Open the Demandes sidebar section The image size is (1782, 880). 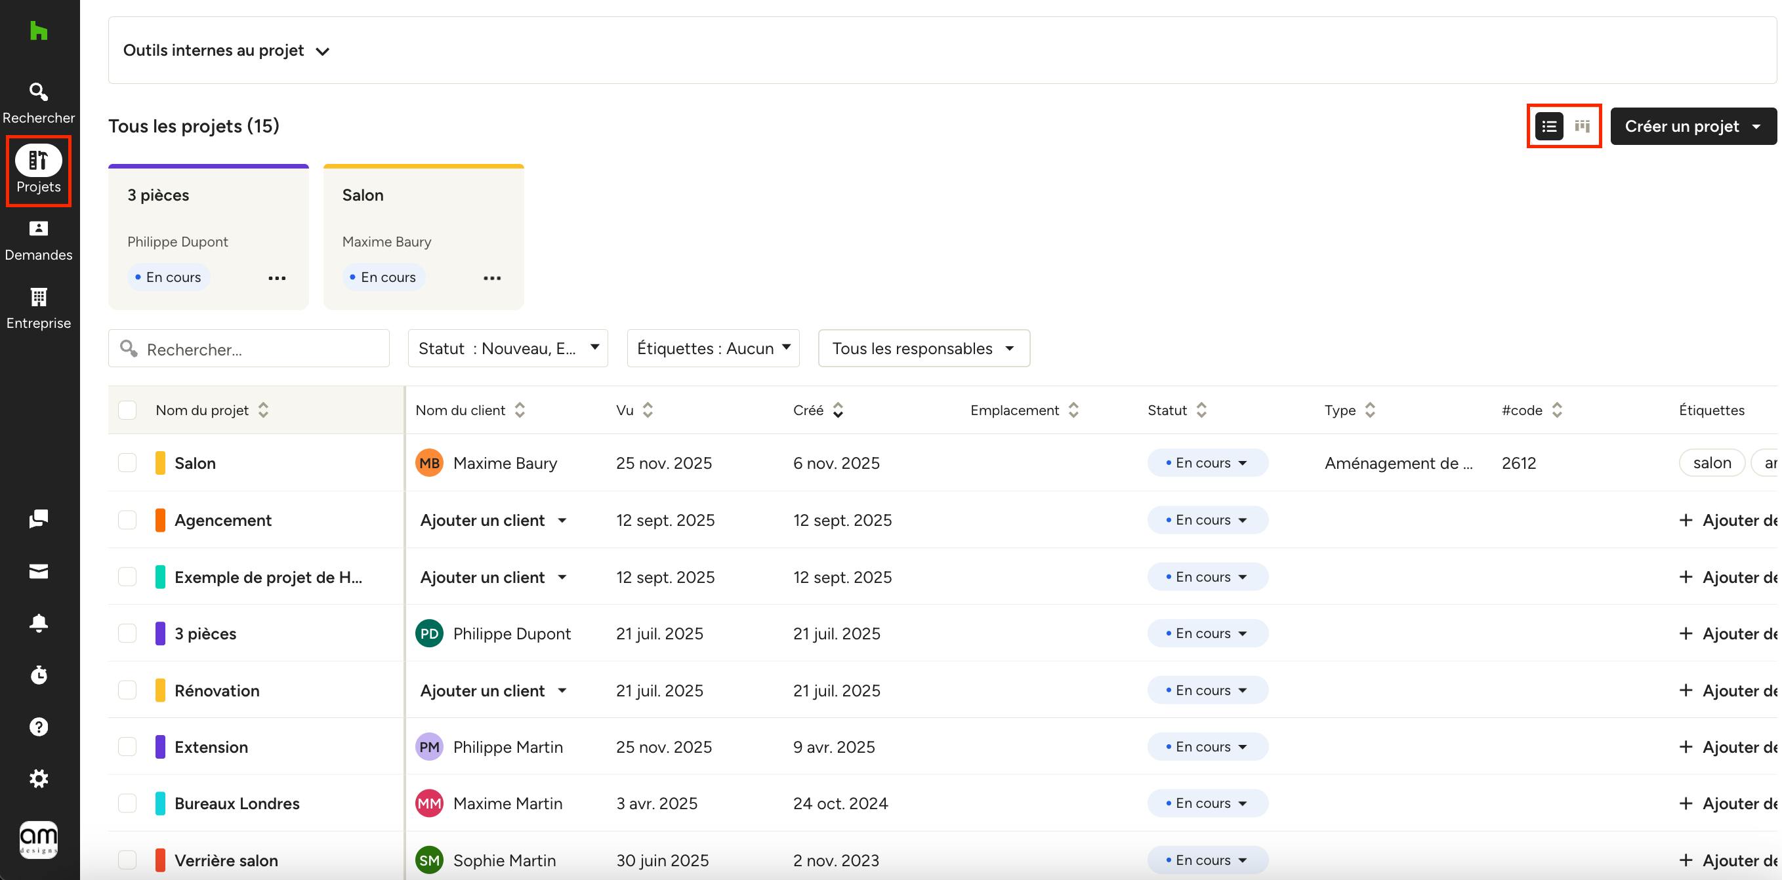pyautogui.click(x=39, y=239)
